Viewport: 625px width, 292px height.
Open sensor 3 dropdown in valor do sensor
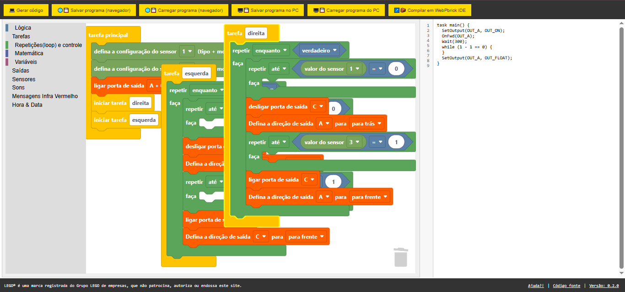coord(355,142)
